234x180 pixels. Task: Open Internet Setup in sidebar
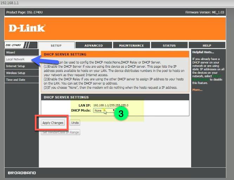point(22,66)
